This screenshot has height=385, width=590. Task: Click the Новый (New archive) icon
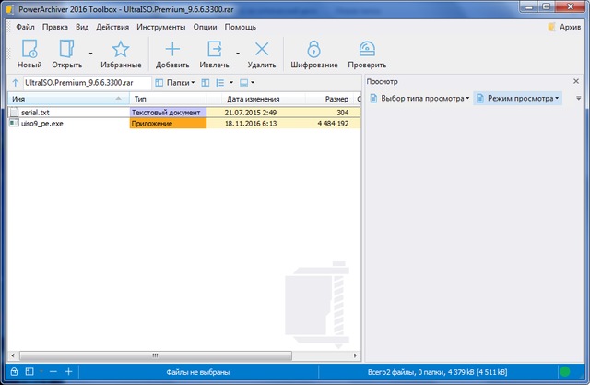[29, 50]
